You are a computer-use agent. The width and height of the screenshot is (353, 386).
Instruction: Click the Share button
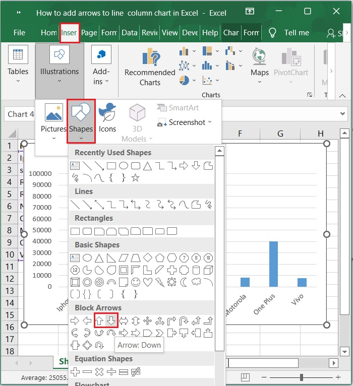[x=334, y=33]
